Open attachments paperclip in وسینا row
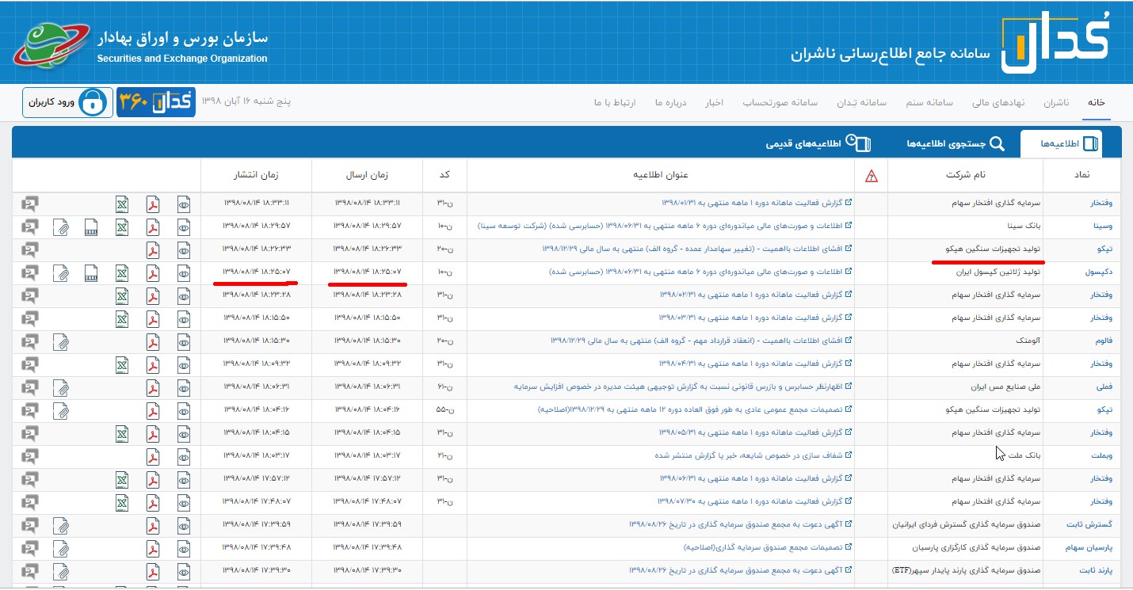 61,227
